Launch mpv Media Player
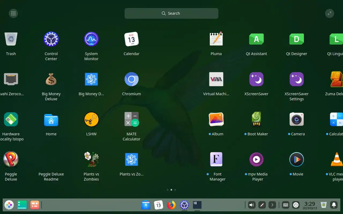 pyautogui.click(x=256, y=159)
